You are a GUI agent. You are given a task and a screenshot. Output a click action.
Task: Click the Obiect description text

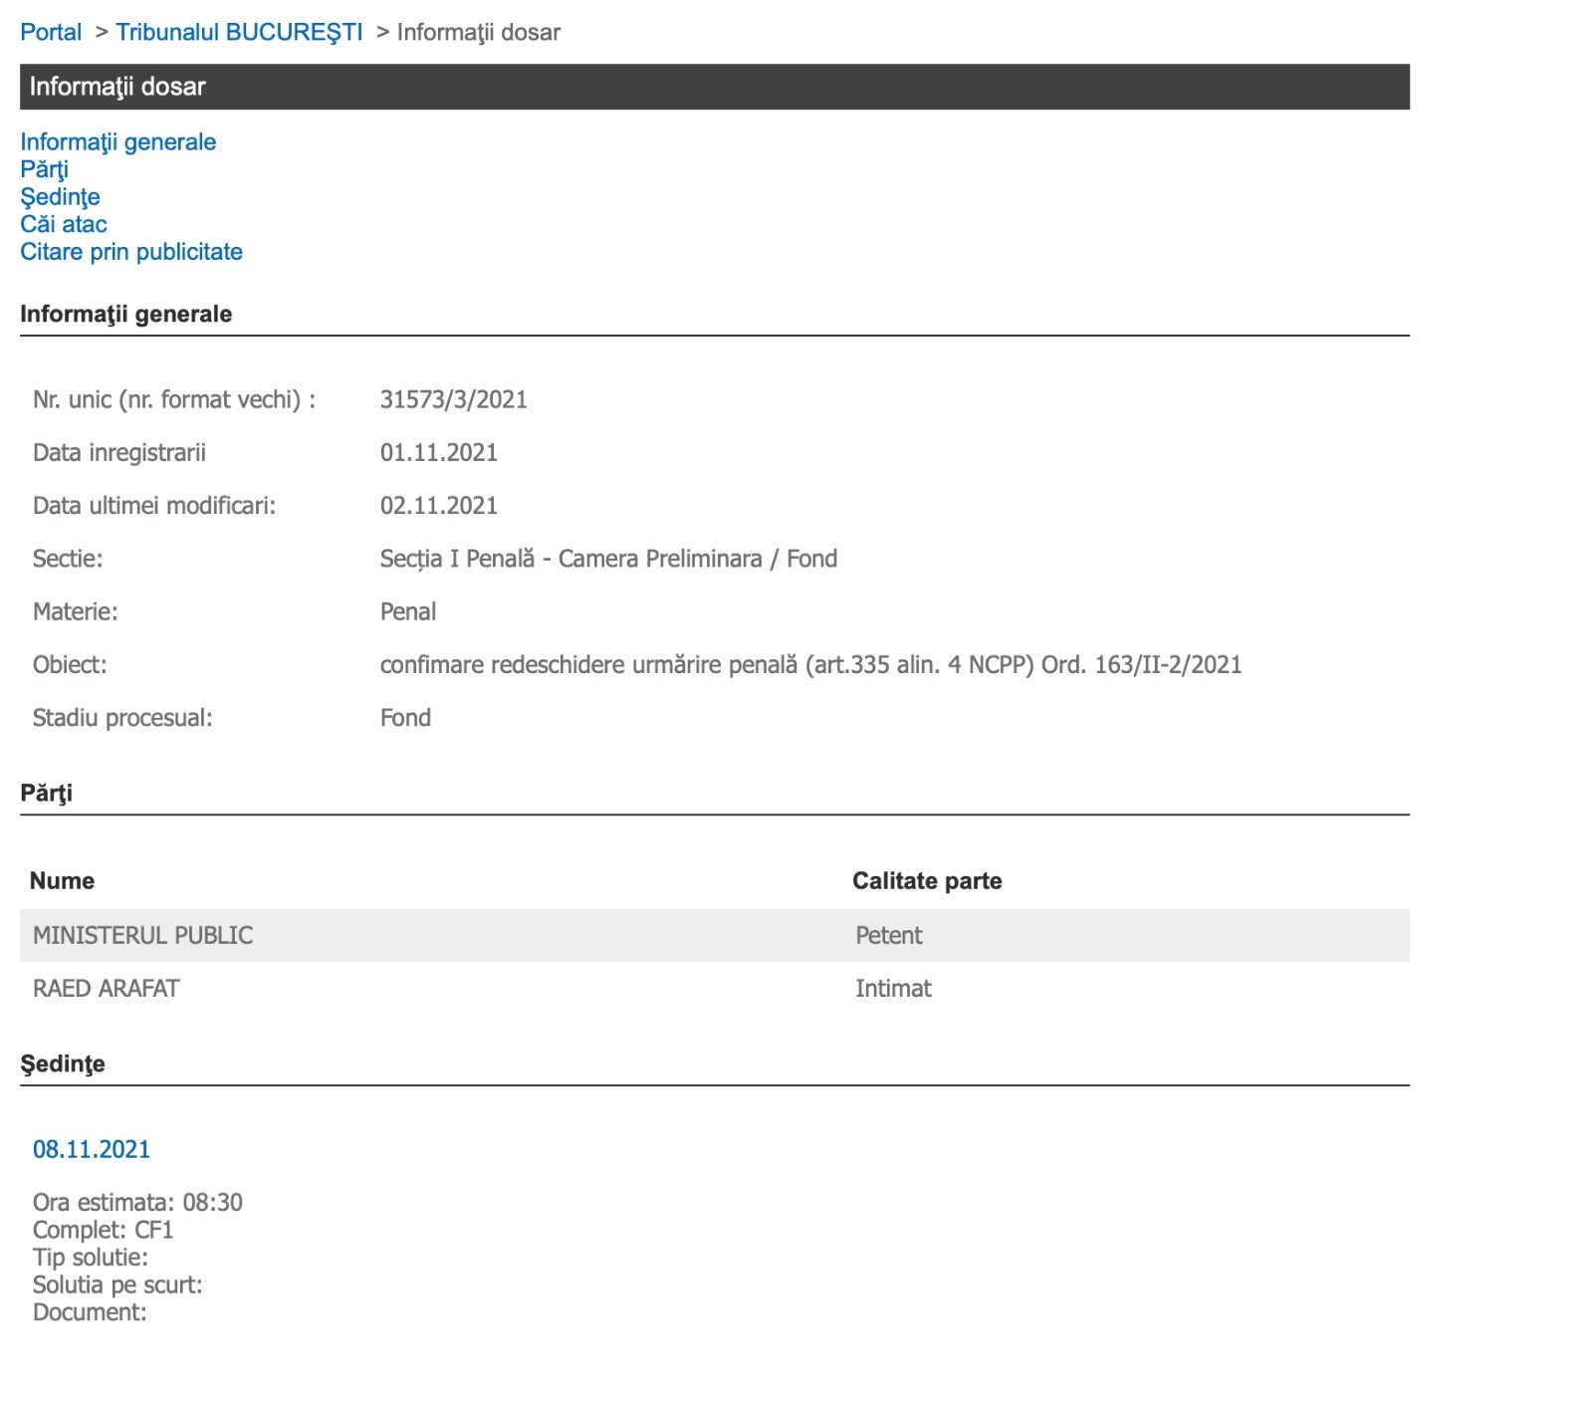(x=811, y=664)
